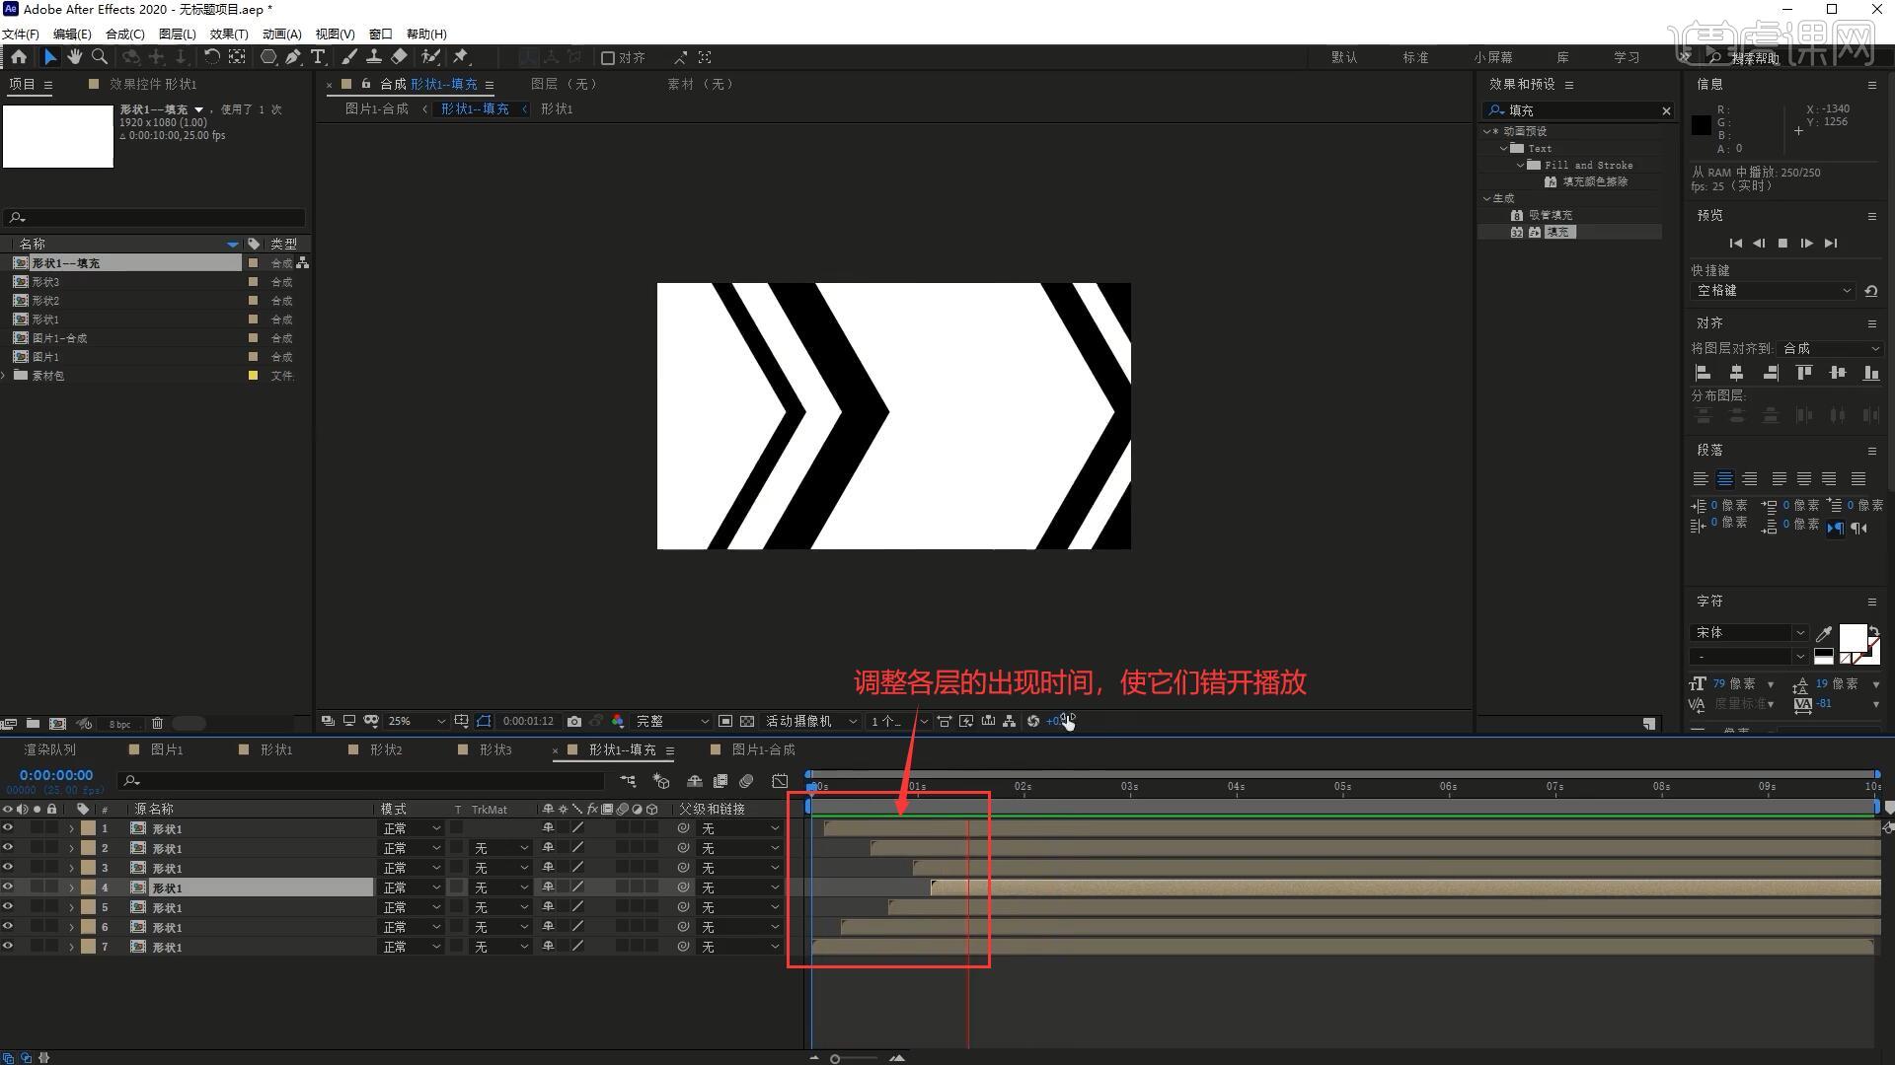The image size is (1895, 1065).
Task: Hide layer 4 形状1 with its eye icon
Action: click(8, 887)
